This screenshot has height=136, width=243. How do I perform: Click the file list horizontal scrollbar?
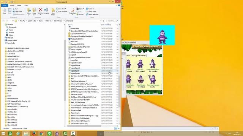[x=85, y=126]
